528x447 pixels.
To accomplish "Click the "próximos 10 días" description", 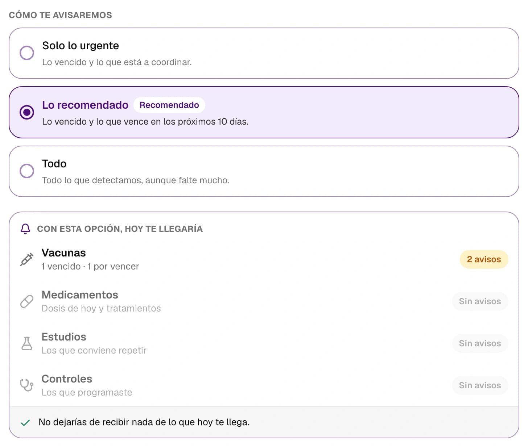I will [145, 122].
